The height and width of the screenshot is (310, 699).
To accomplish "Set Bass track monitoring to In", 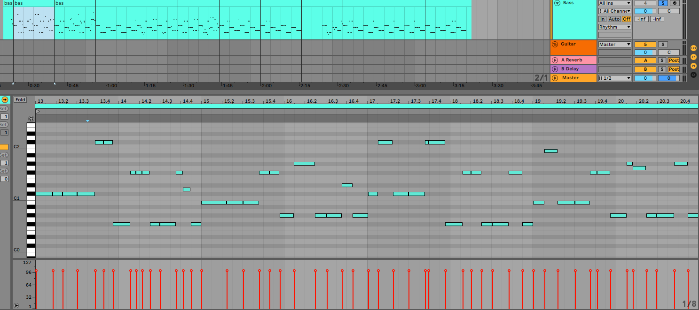I will (x=602, y=19).
